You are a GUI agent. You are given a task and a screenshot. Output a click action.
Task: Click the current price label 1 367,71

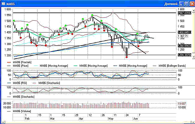click(x=183, y=36)
